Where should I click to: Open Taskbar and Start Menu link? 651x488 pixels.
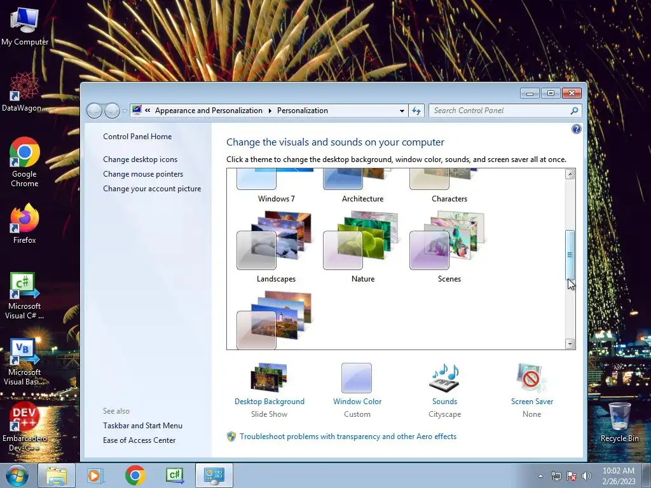pos(142,425)
